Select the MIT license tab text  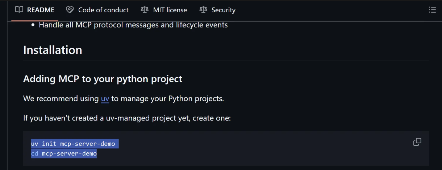(x=170, y=10)
